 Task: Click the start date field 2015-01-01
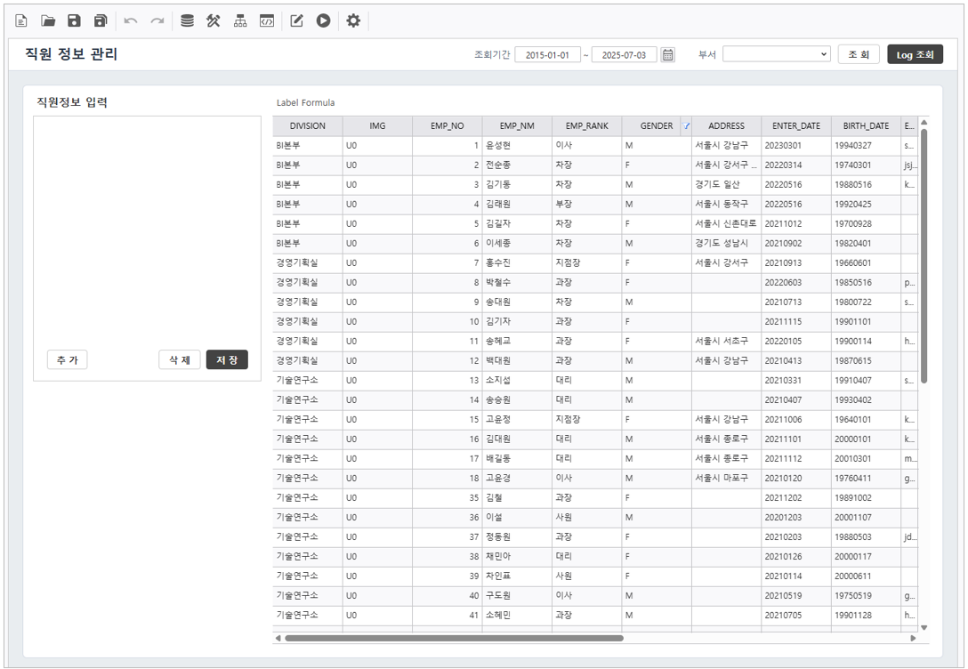click(x=547, y=55)
